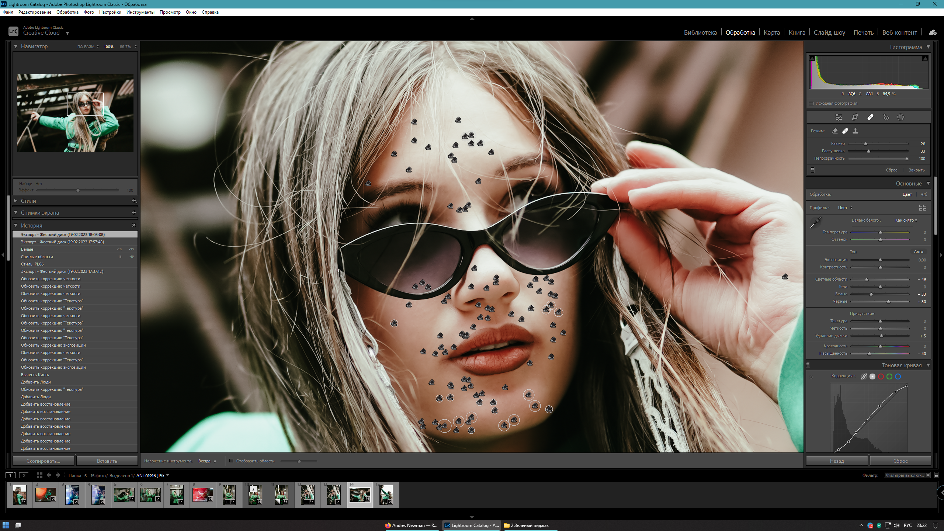Viewport: 944px width, 531px height.
Task: Pick the white balance eyedropper tool
Action: [815, 222]
